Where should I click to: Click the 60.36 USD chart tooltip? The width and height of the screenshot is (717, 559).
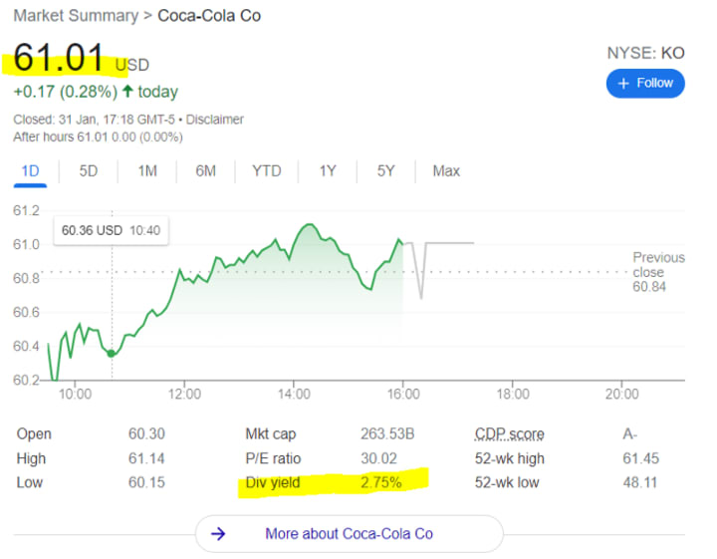[111, 230]
